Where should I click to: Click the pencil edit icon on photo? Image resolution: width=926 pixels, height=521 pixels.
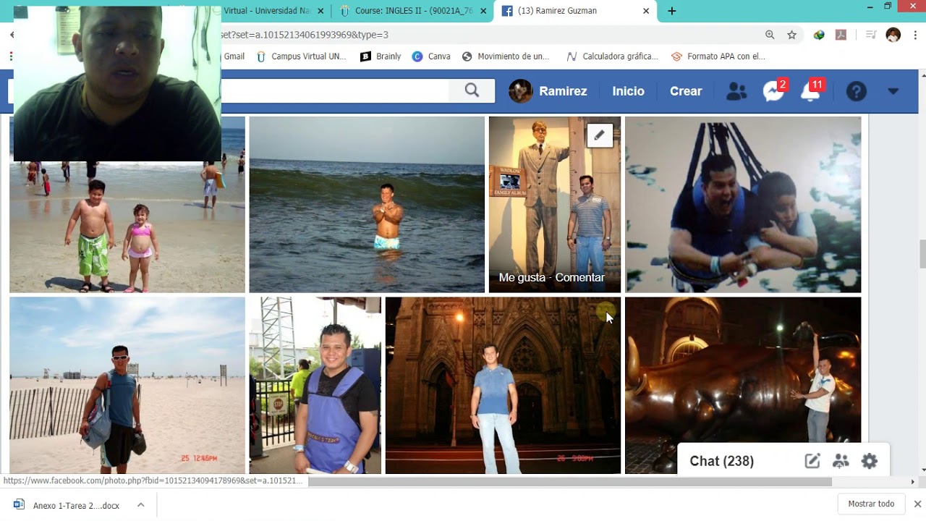click(x=600, y=135)
